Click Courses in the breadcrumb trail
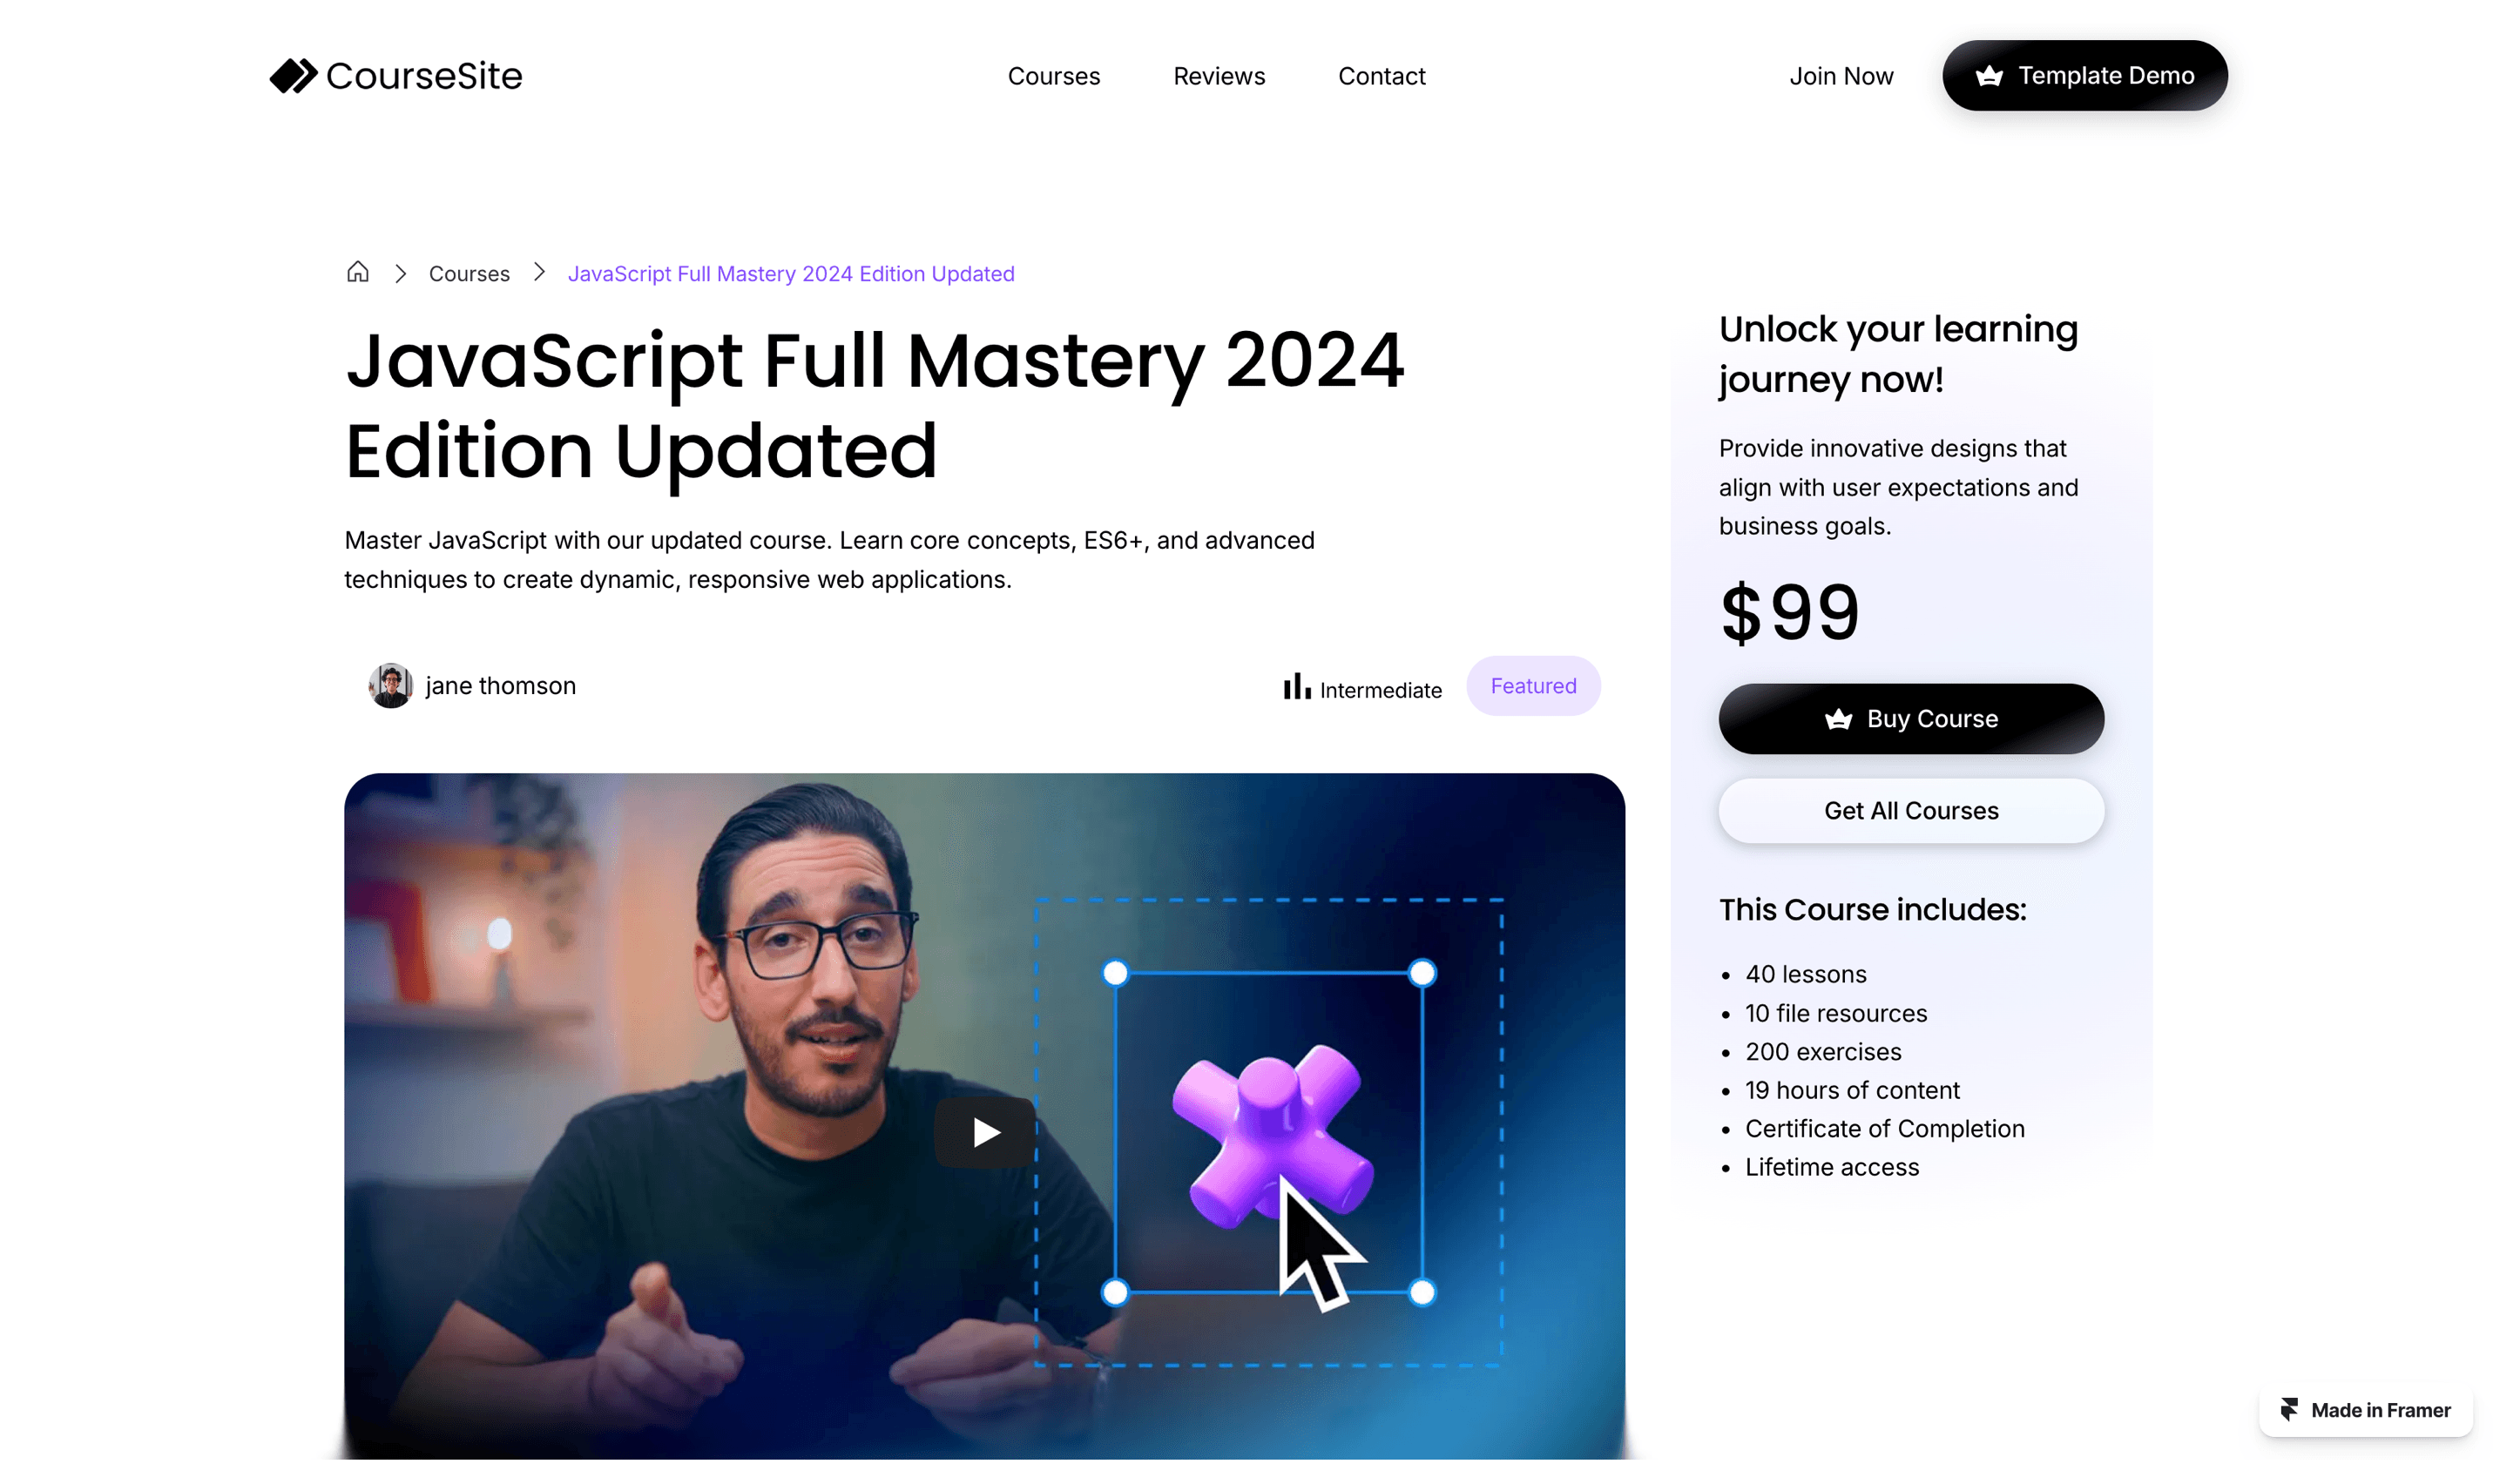Image resolution: width=2493 pixels, height=1484 pixels. 469,274
